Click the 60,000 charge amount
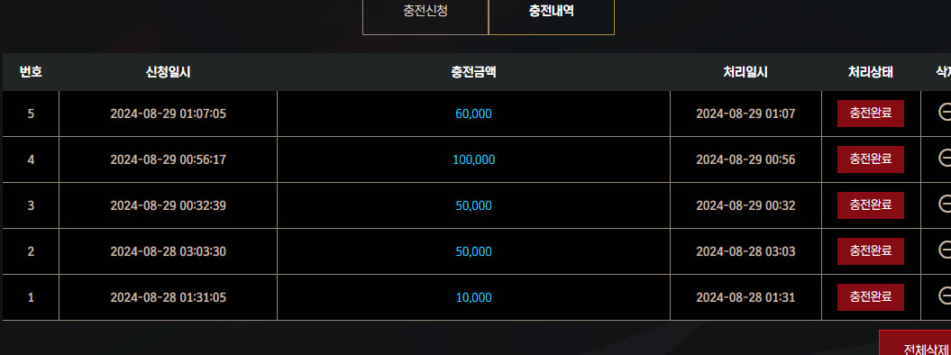951x355 pixels. click(473, 114)
